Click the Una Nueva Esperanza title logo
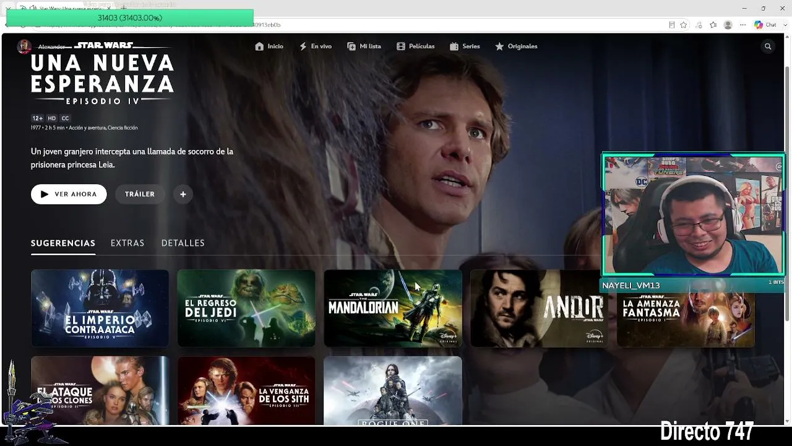Screen dimensions: 792x446 pos(102,73)
